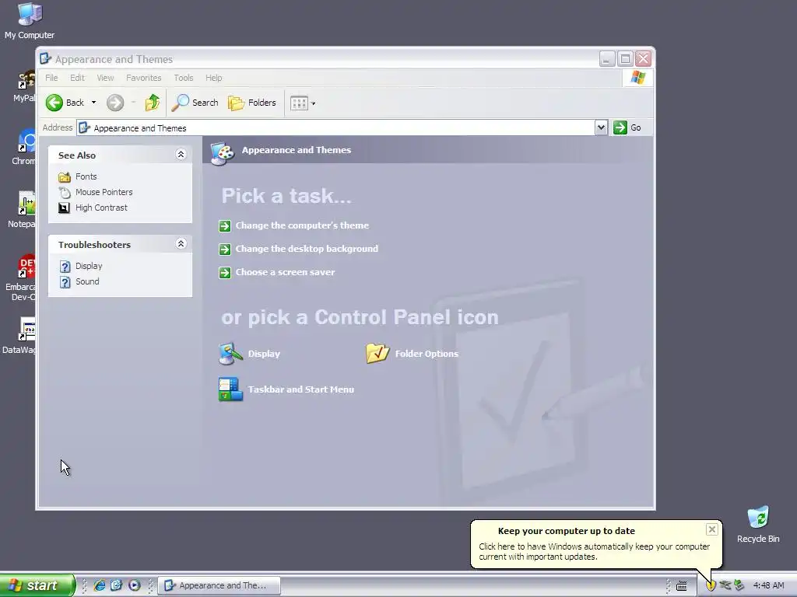Launch Windows Media Player quick launch icon
Viewport: 797px width, 597px height.
tap(134, 585)
